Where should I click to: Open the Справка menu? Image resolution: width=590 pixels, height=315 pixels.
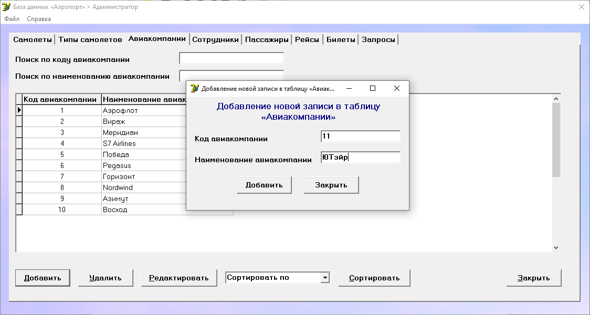[x=39, y=19]
